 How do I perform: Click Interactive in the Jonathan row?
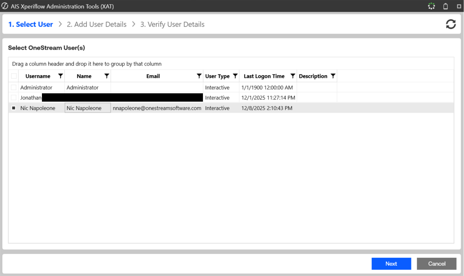(x=221, y=97)
